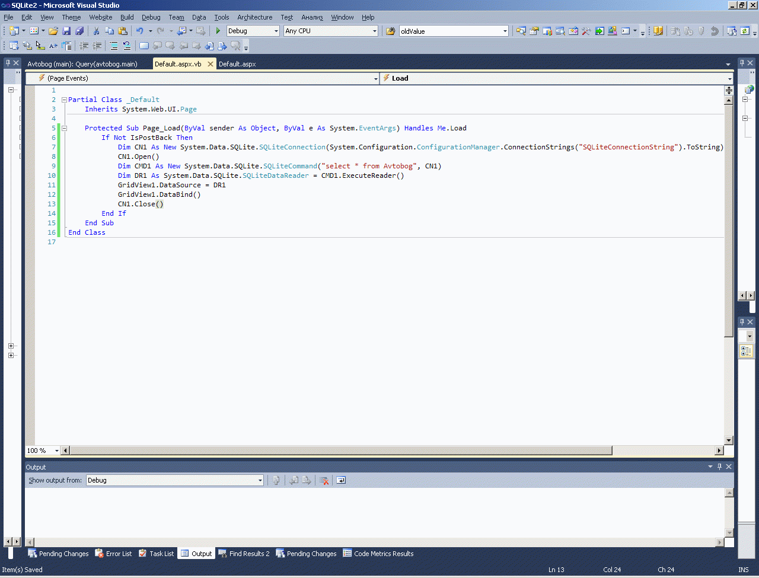
Task: Toggle the Categorized view button in right panel
Action: point(746,352)
